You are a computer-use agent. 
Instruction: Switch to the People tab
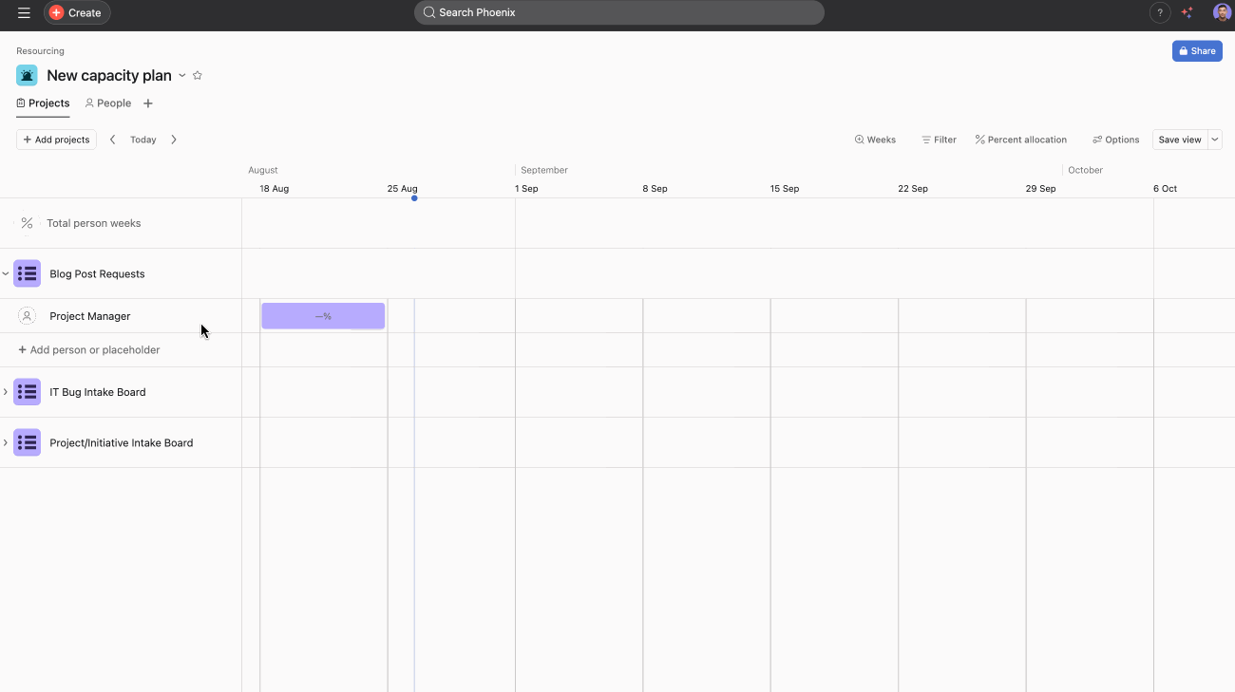coord(108,103)
